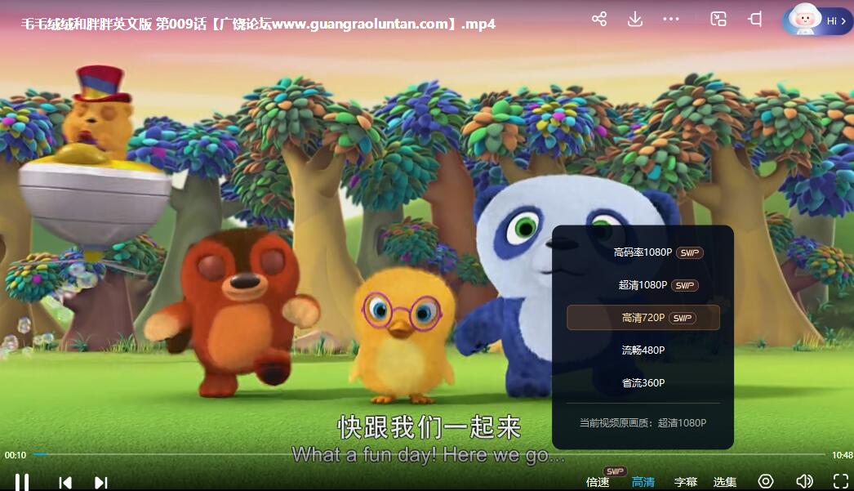This screenshot has width=854, height=491.
Task: Mute the volume speaker icon
Action: tap(804, 481)
